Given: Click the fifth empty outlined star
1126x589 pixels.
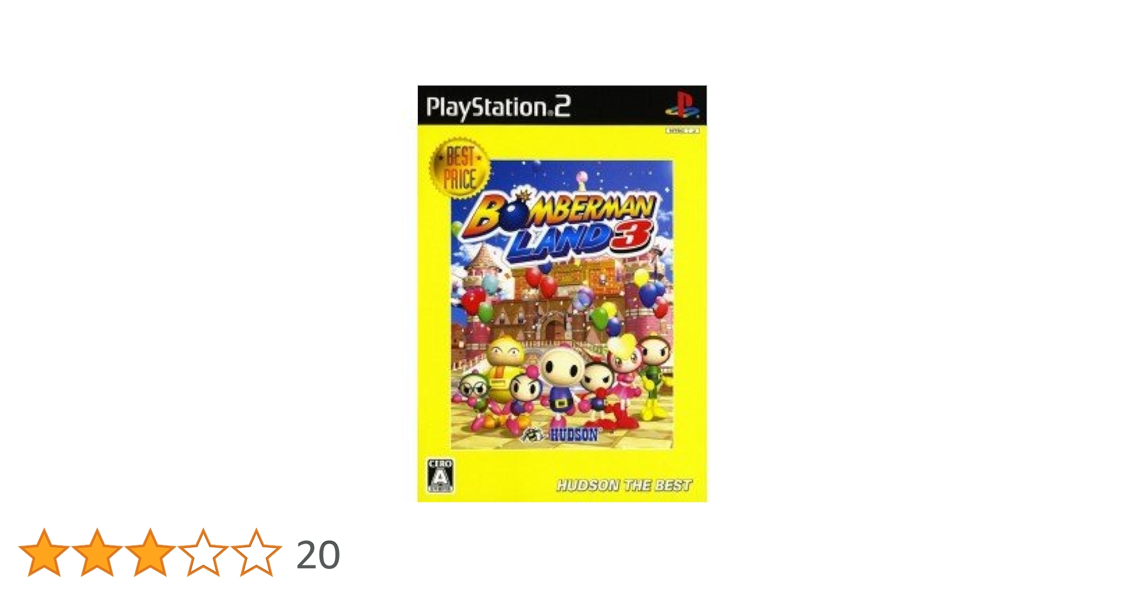Looking at the screenshot, I should pos(256,552).
